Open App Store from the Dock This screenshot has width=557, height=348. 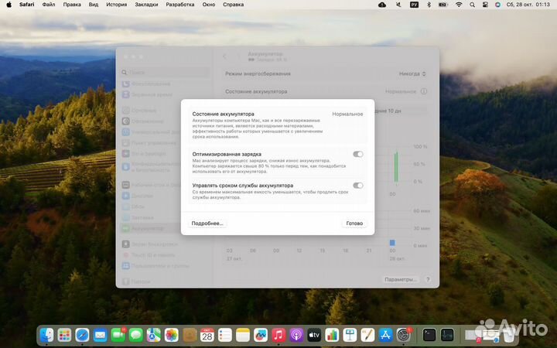(x=385, y=335)
